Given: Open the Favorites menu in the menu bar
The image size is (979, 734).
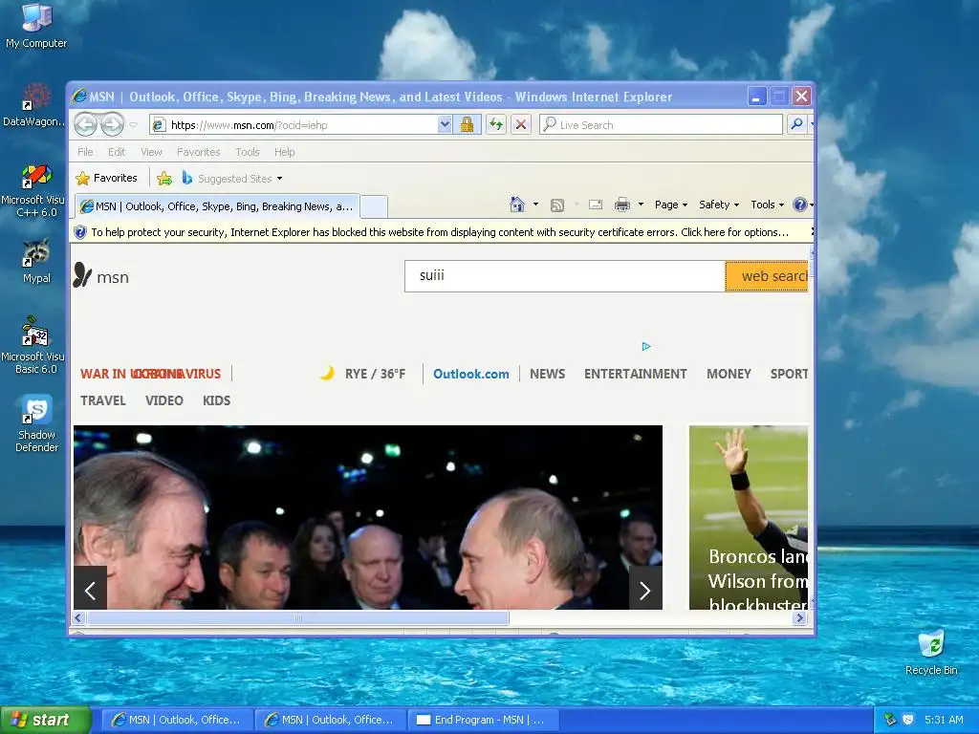Looking at the screenshot, I should [x=199, y=152].
